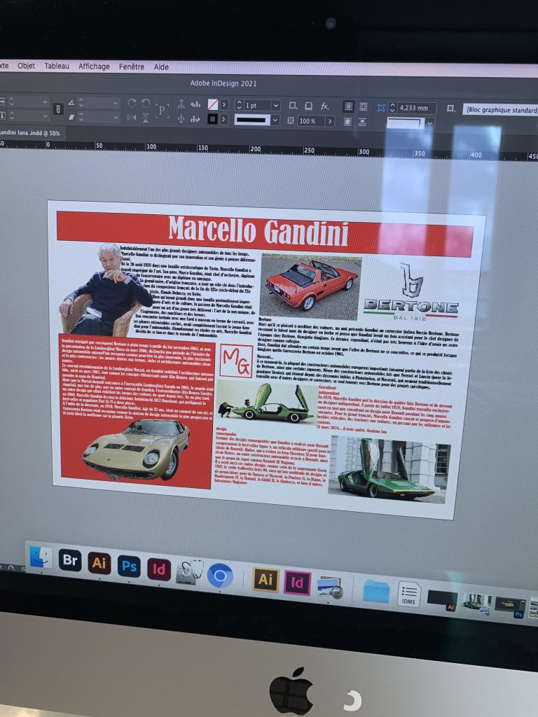Select next object icon

[195, 119]
